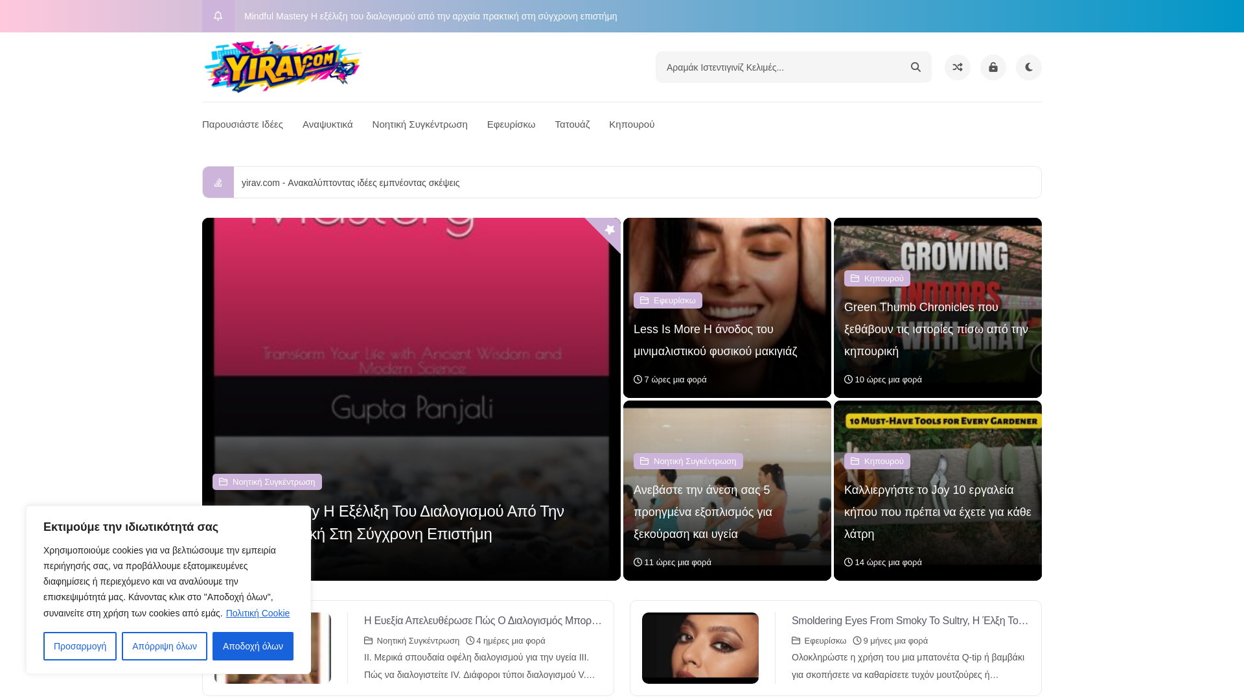Open the Mindful Mastery headline in top ticker

(x=431, y=16)
